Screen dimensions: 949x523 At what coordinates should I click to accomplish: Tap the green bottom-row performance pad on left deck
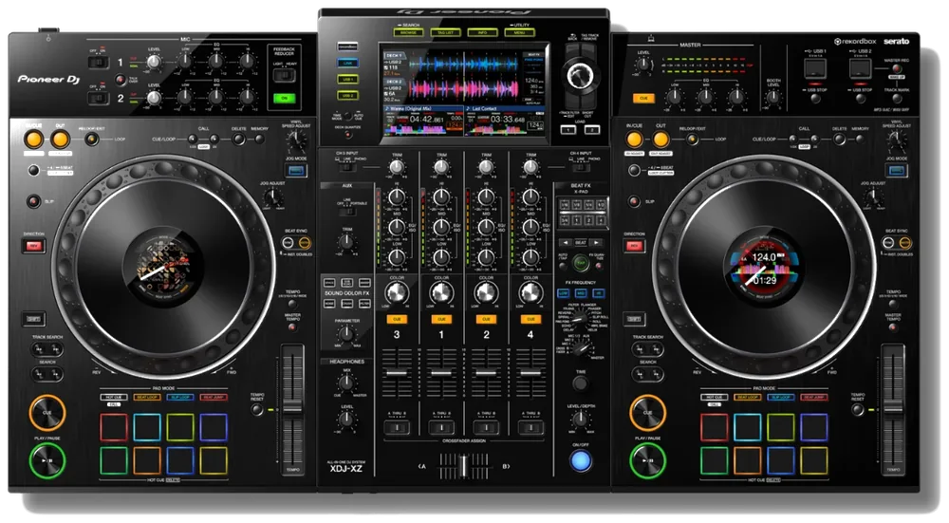click(114, 460)
